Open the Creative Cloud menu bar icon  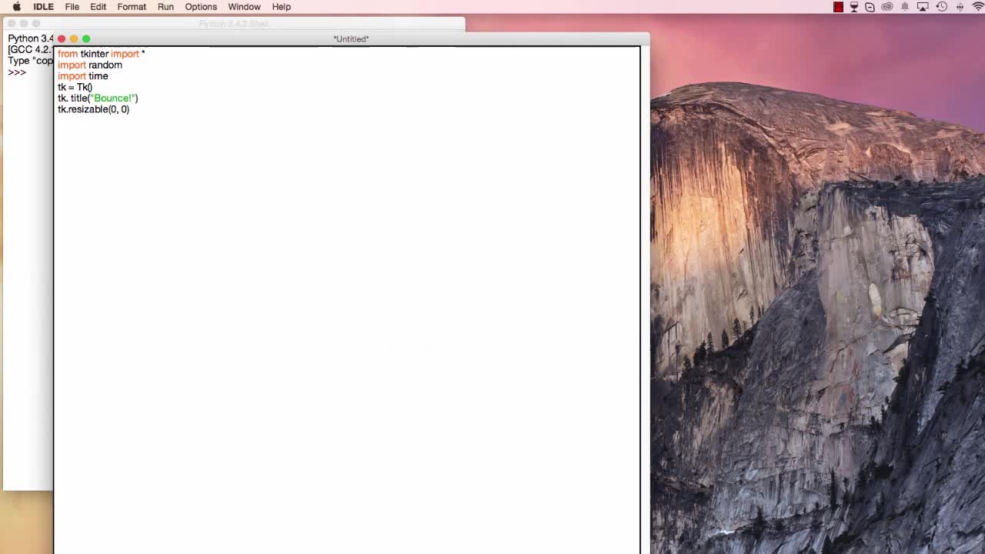pos(887,7)
